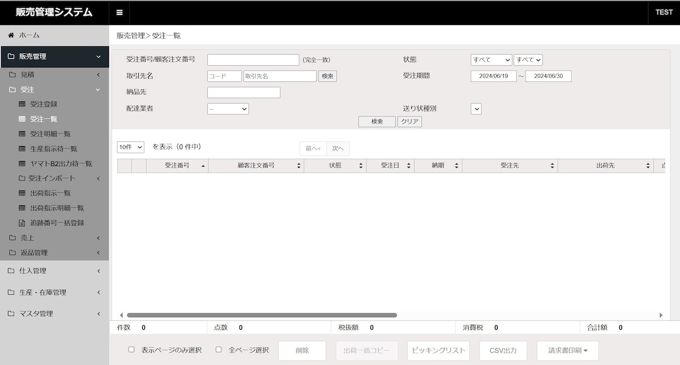The width and height of the screenshot is (680, 365).
Task: Expand the 仕入管理 menu chevron
Action: (x=99, y=271)
